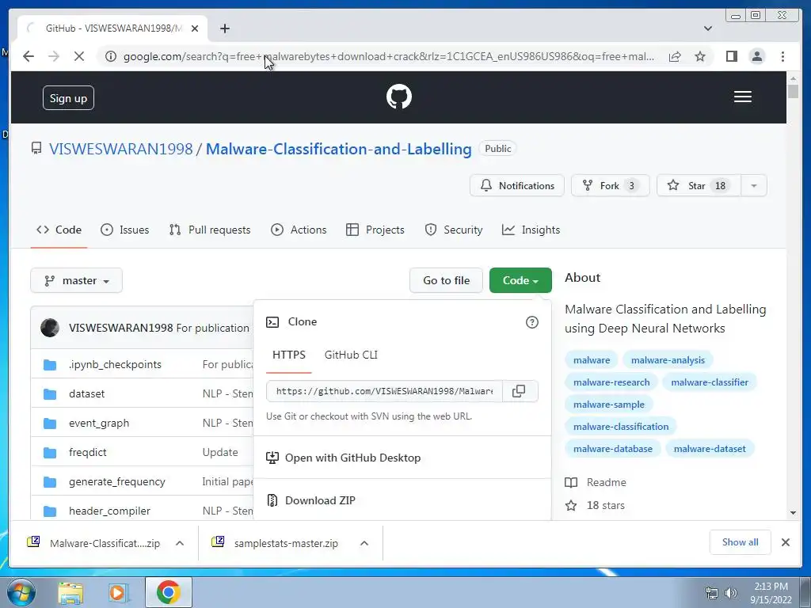Viewport: 811px width, 608px height.
Task: Open the generate_frequency folder
Action: tap(117, 482)
